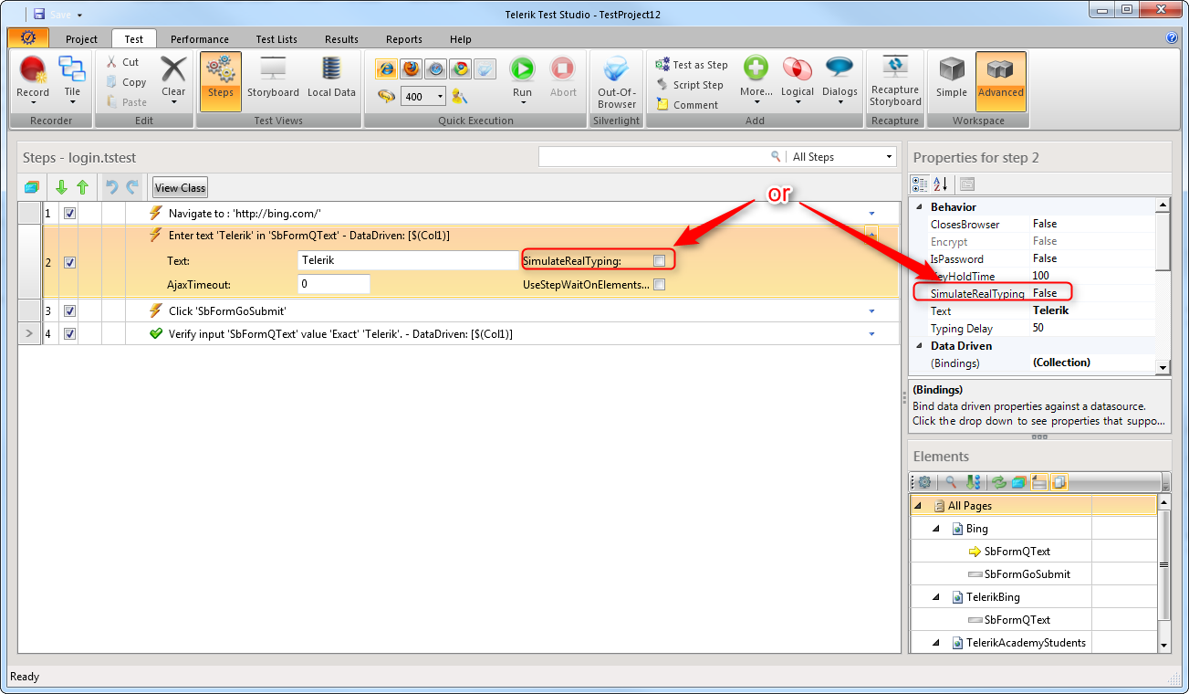Open Out-Of-Browser Silverlight option
Viewport: 1189px width, 694px height.
tap(617, 80)
